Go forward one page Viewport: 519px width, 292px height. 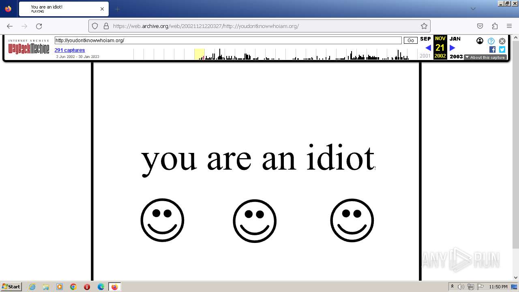[x=24, y=26]
